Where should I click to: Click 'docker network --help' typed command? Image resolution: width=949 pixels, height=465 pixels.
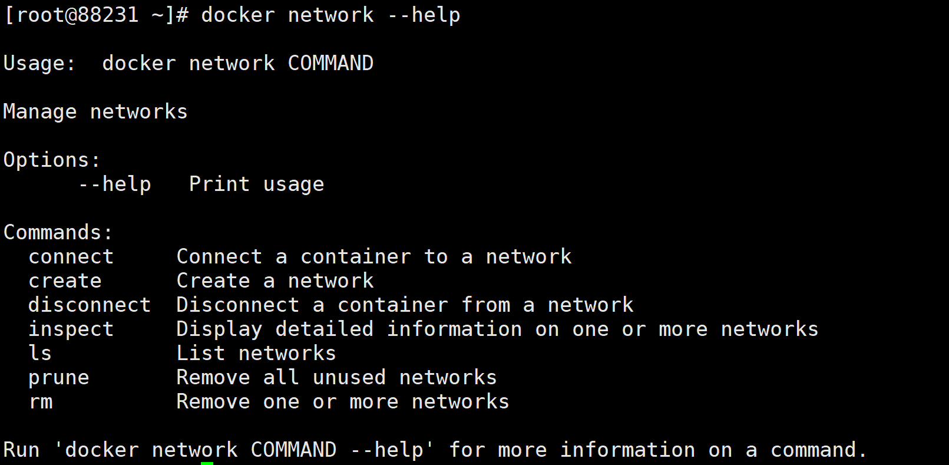click(330, 15)
